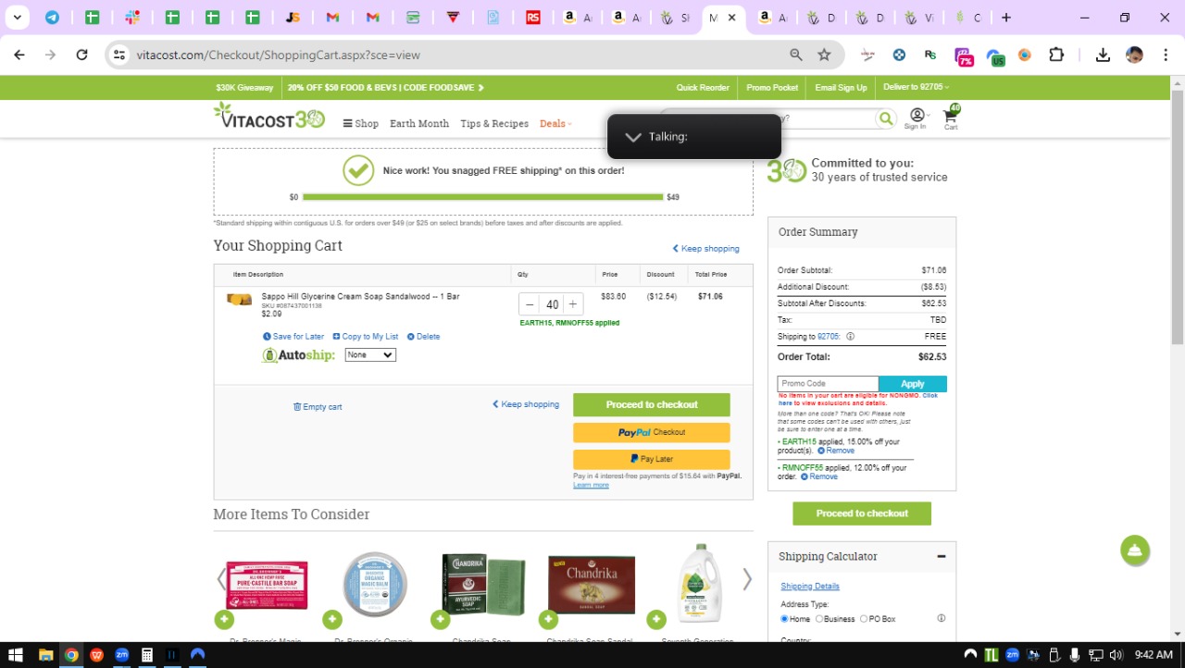Click the Empty cart link
Viewport: 1185px width, 668px height.
(318, 407)
